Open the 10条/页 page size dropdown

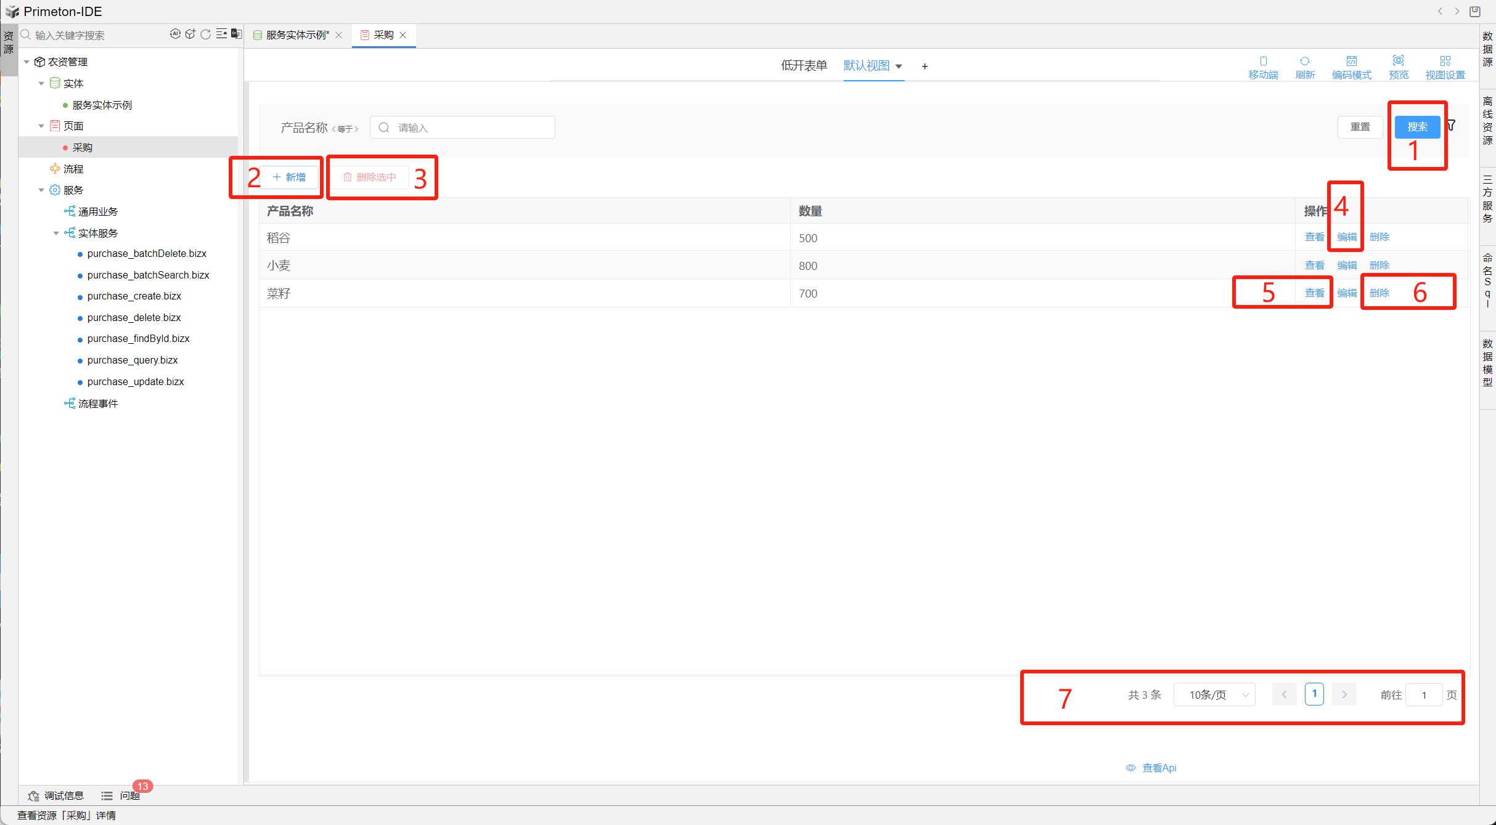coord(1214,695)
